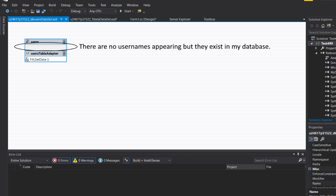Open the Data Sources side tab
Viewport: 336px width, 196px height.
[x=4, y=25]
